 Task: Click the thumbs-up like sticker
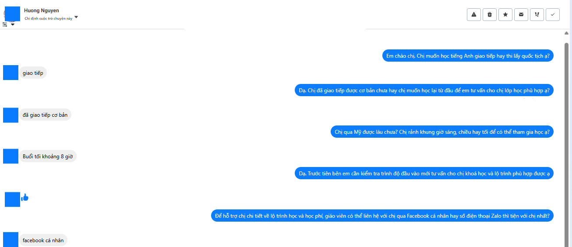click(x=25, y=198)
